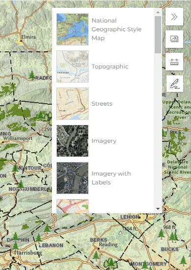Click the tree icon above Montour label
191x270 pixels.
(x=15, y=168)
